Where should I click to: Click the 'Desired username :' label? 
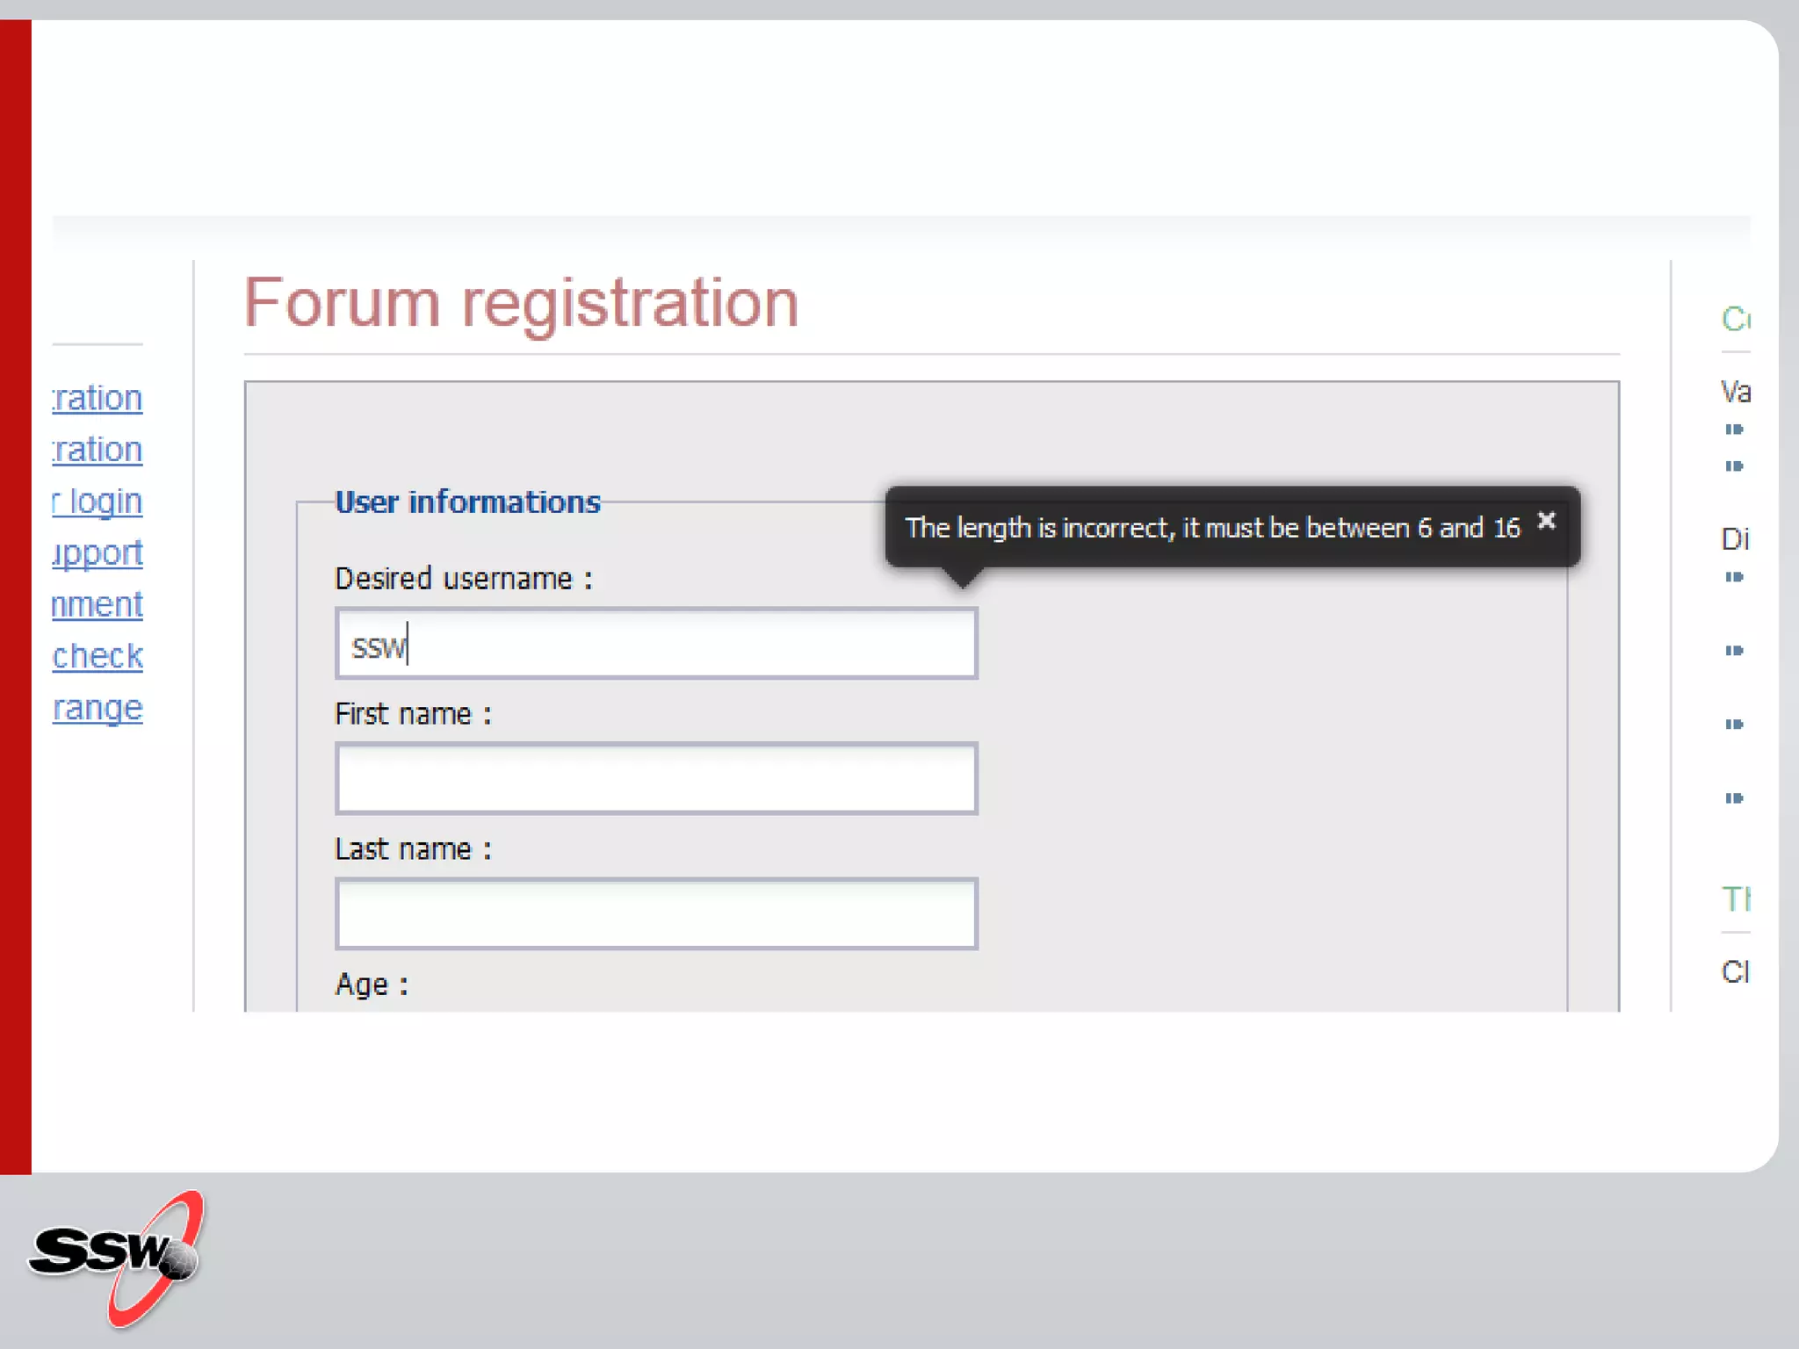464,580
